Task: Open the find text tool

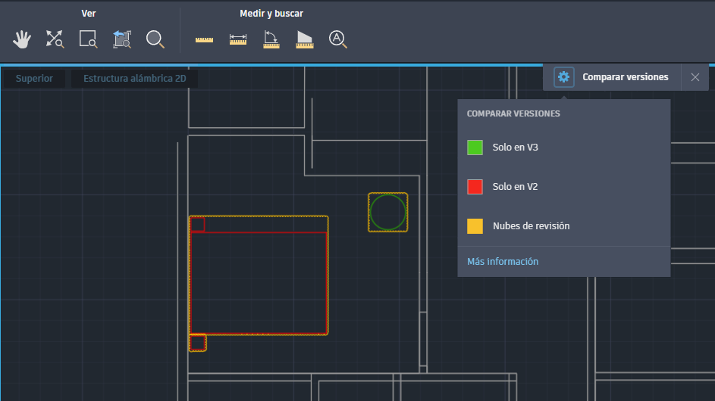Action: 338,39
